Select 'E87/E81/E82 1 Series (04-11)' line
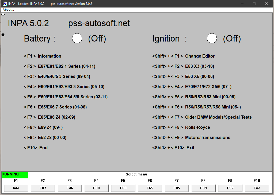The image size is (274, 195). [60, 66]
